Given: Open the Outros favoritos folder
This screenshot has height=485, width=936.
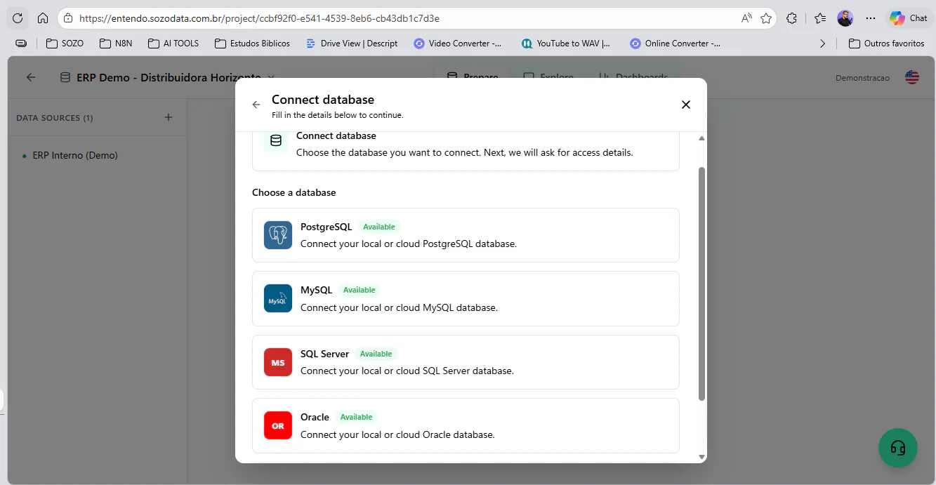Looking at the screenshot, I should click(886, 44).
